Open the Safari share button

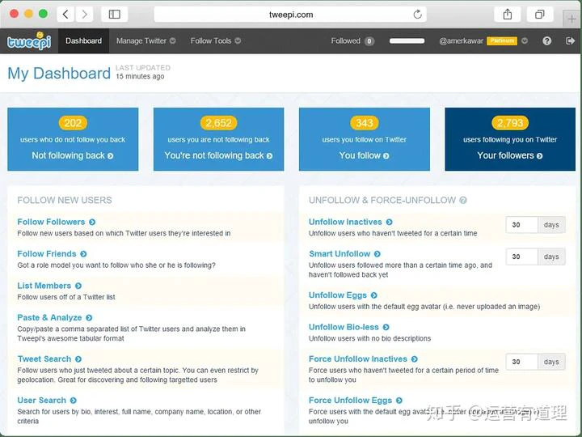coord(508,15)
